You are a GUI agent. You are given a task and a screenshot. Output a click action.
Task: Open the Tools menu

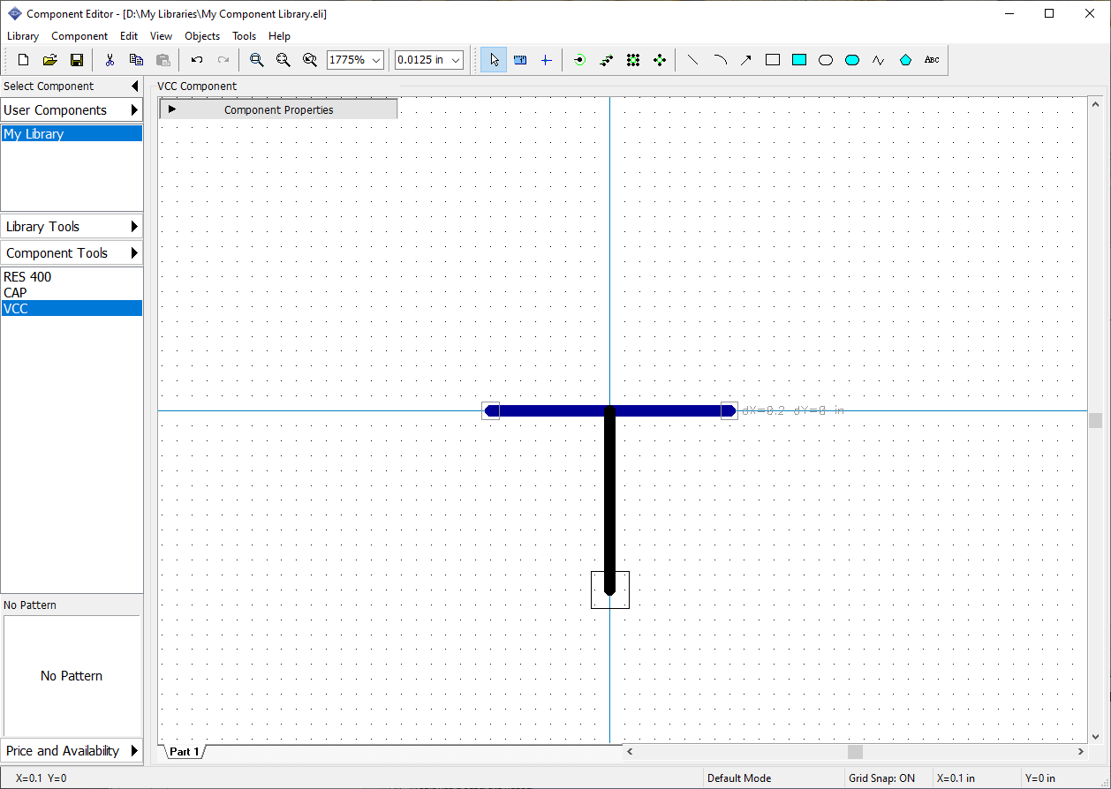244,36
